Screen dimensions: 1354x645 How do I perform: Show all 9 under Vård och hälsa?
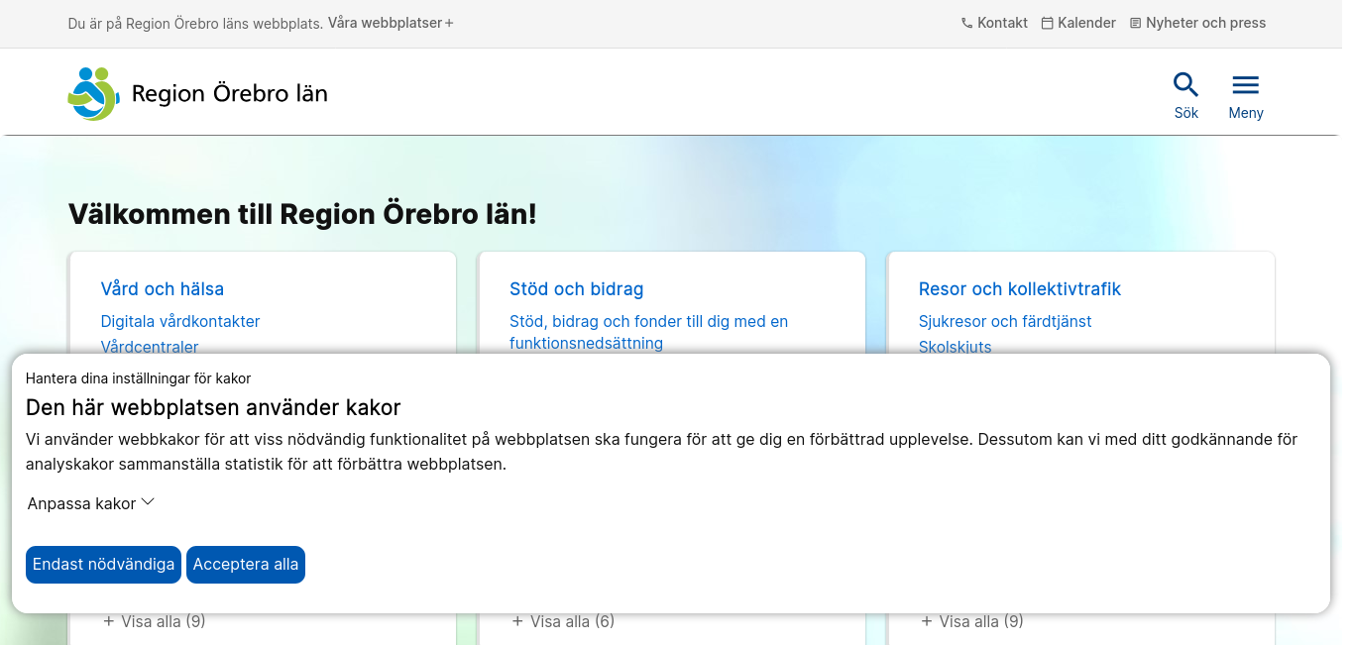point(155,621)
